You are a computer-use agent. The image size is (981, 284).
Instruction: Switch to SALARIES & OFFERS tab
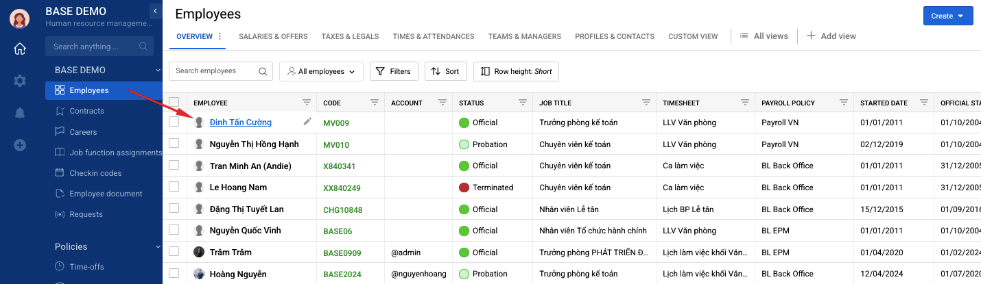[273, 36]
